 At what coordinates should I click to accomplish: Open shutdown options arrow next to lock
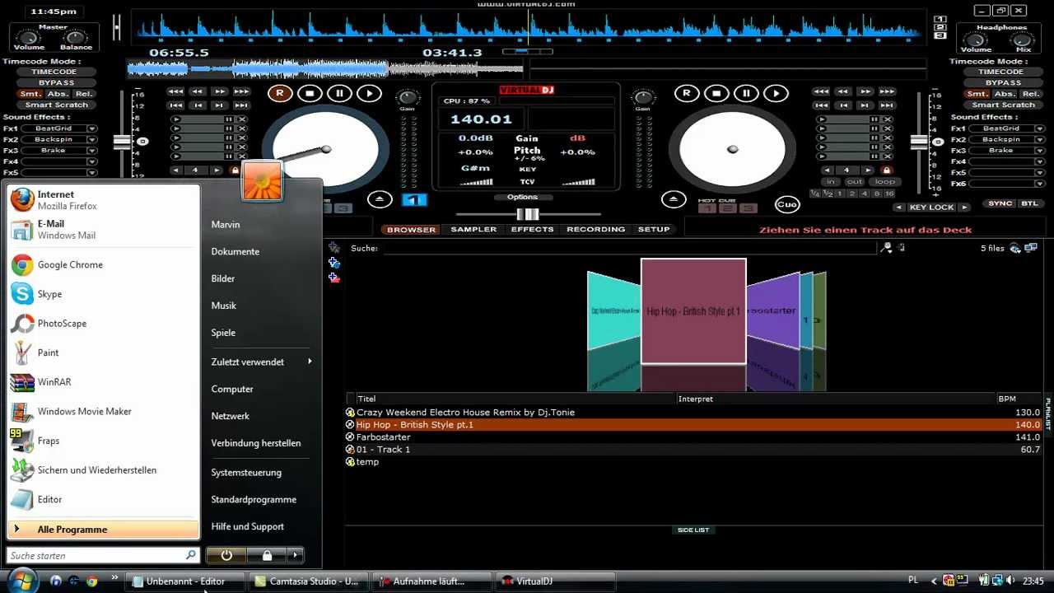tap(295, 555)
